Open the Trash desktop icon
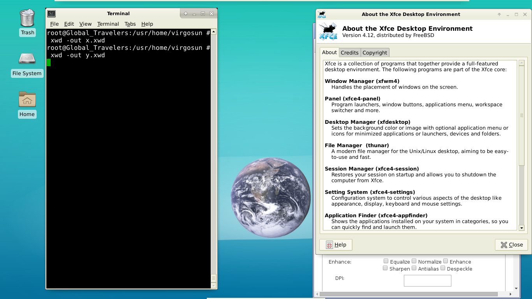Viewport: 532px width, 299px height. click(x=27, y=18)
